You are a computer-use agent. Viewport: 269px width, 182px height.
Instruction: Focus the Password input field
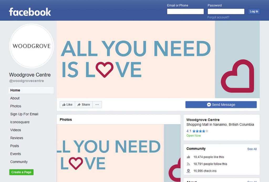[226, 11]
